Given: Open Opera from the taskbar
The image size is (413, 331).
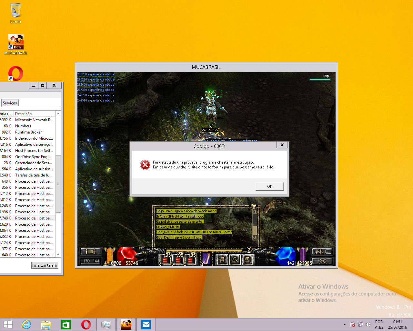Looking at the screenshot, I should tap(86, 325).
